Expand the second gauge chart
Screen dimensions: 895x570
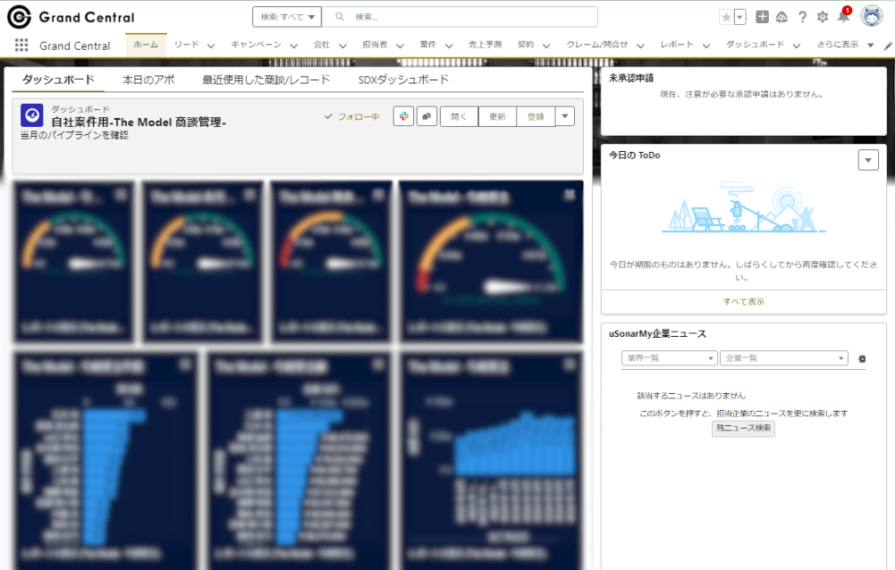click(250, 195)
